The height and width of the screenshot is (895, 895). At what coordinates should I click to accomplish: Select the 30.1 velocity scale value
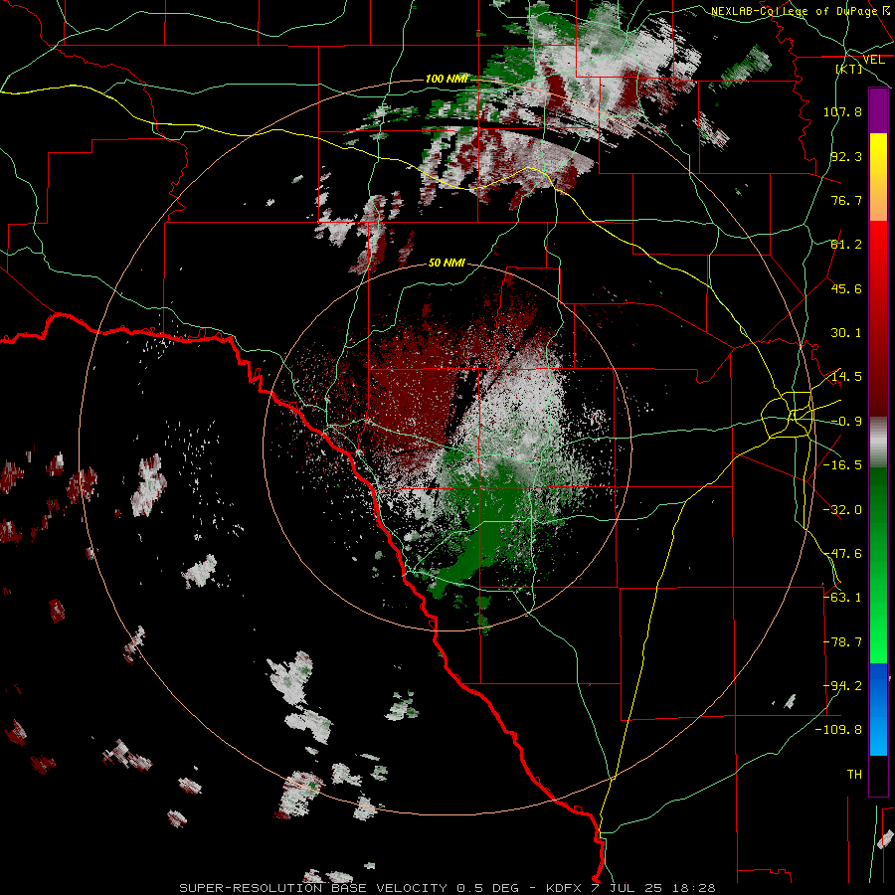coord(846,333)
